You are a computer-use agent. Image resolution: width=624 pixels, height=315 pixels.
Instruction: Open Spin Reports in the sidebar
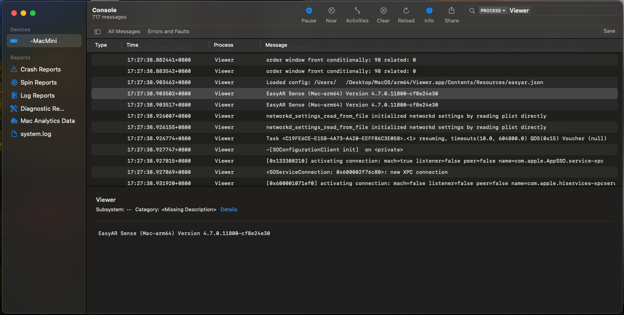[x=38, y=82]
